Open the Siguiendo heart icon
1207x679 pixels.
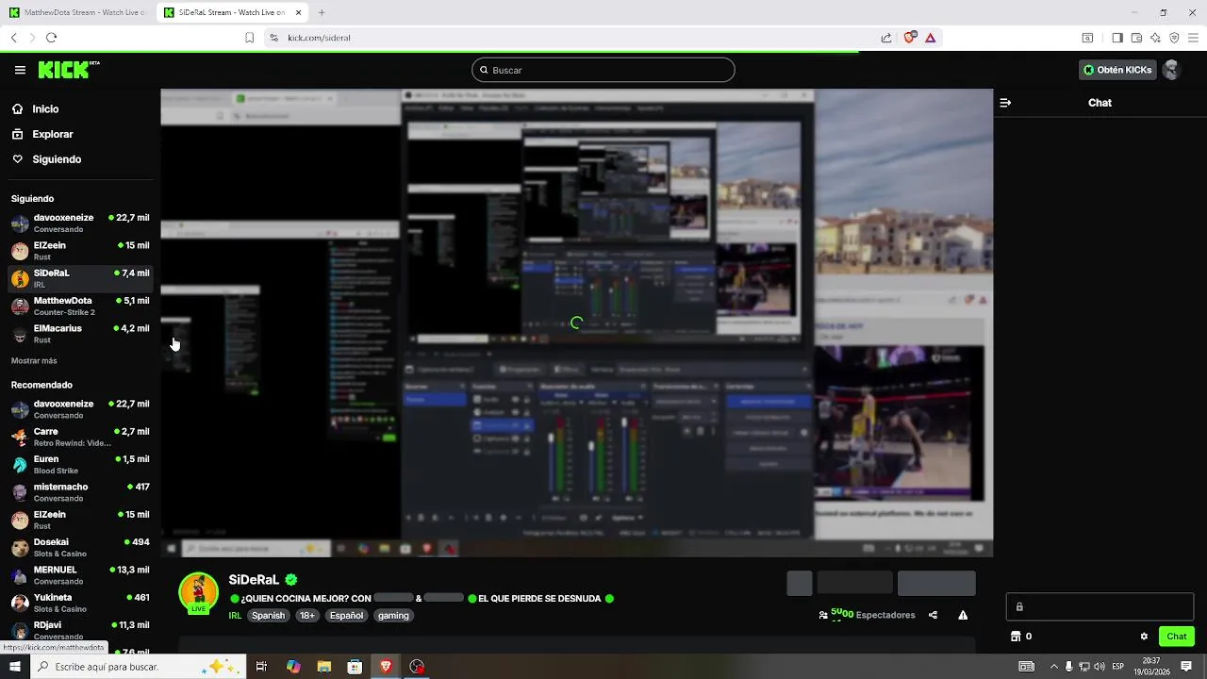(17, 159)
